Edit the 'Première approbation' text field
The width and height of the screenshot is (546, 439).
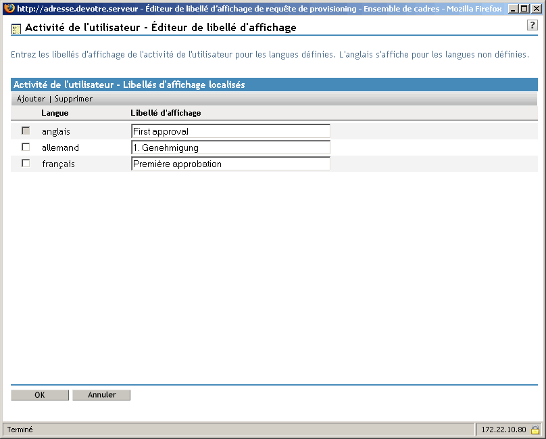pyautogui.click(x=230, y=164)
